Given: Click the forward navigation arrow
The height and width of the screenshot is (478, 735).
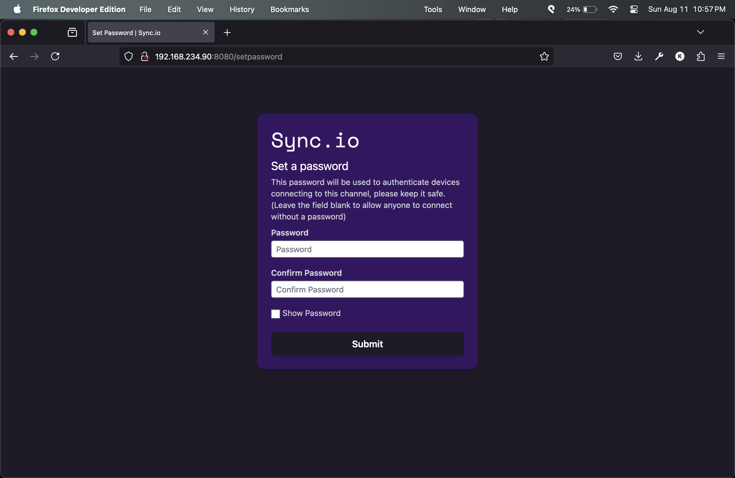Looking at the screenshot, I should (x=34, y=57).
